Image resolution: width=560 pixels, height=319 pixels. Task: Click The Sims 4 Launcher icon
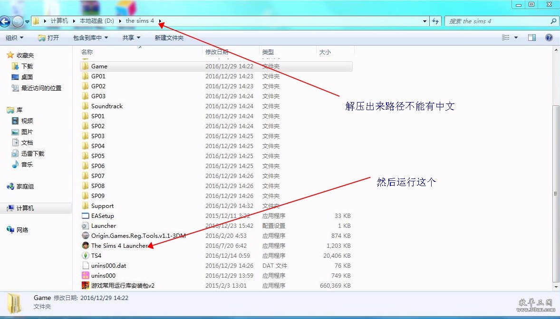point(85,246)
